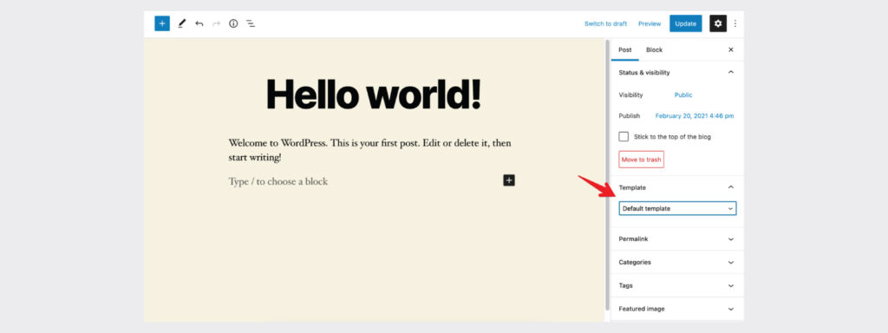
Task: Click the Type / to choose a block field
Action: tap(362, 181)
